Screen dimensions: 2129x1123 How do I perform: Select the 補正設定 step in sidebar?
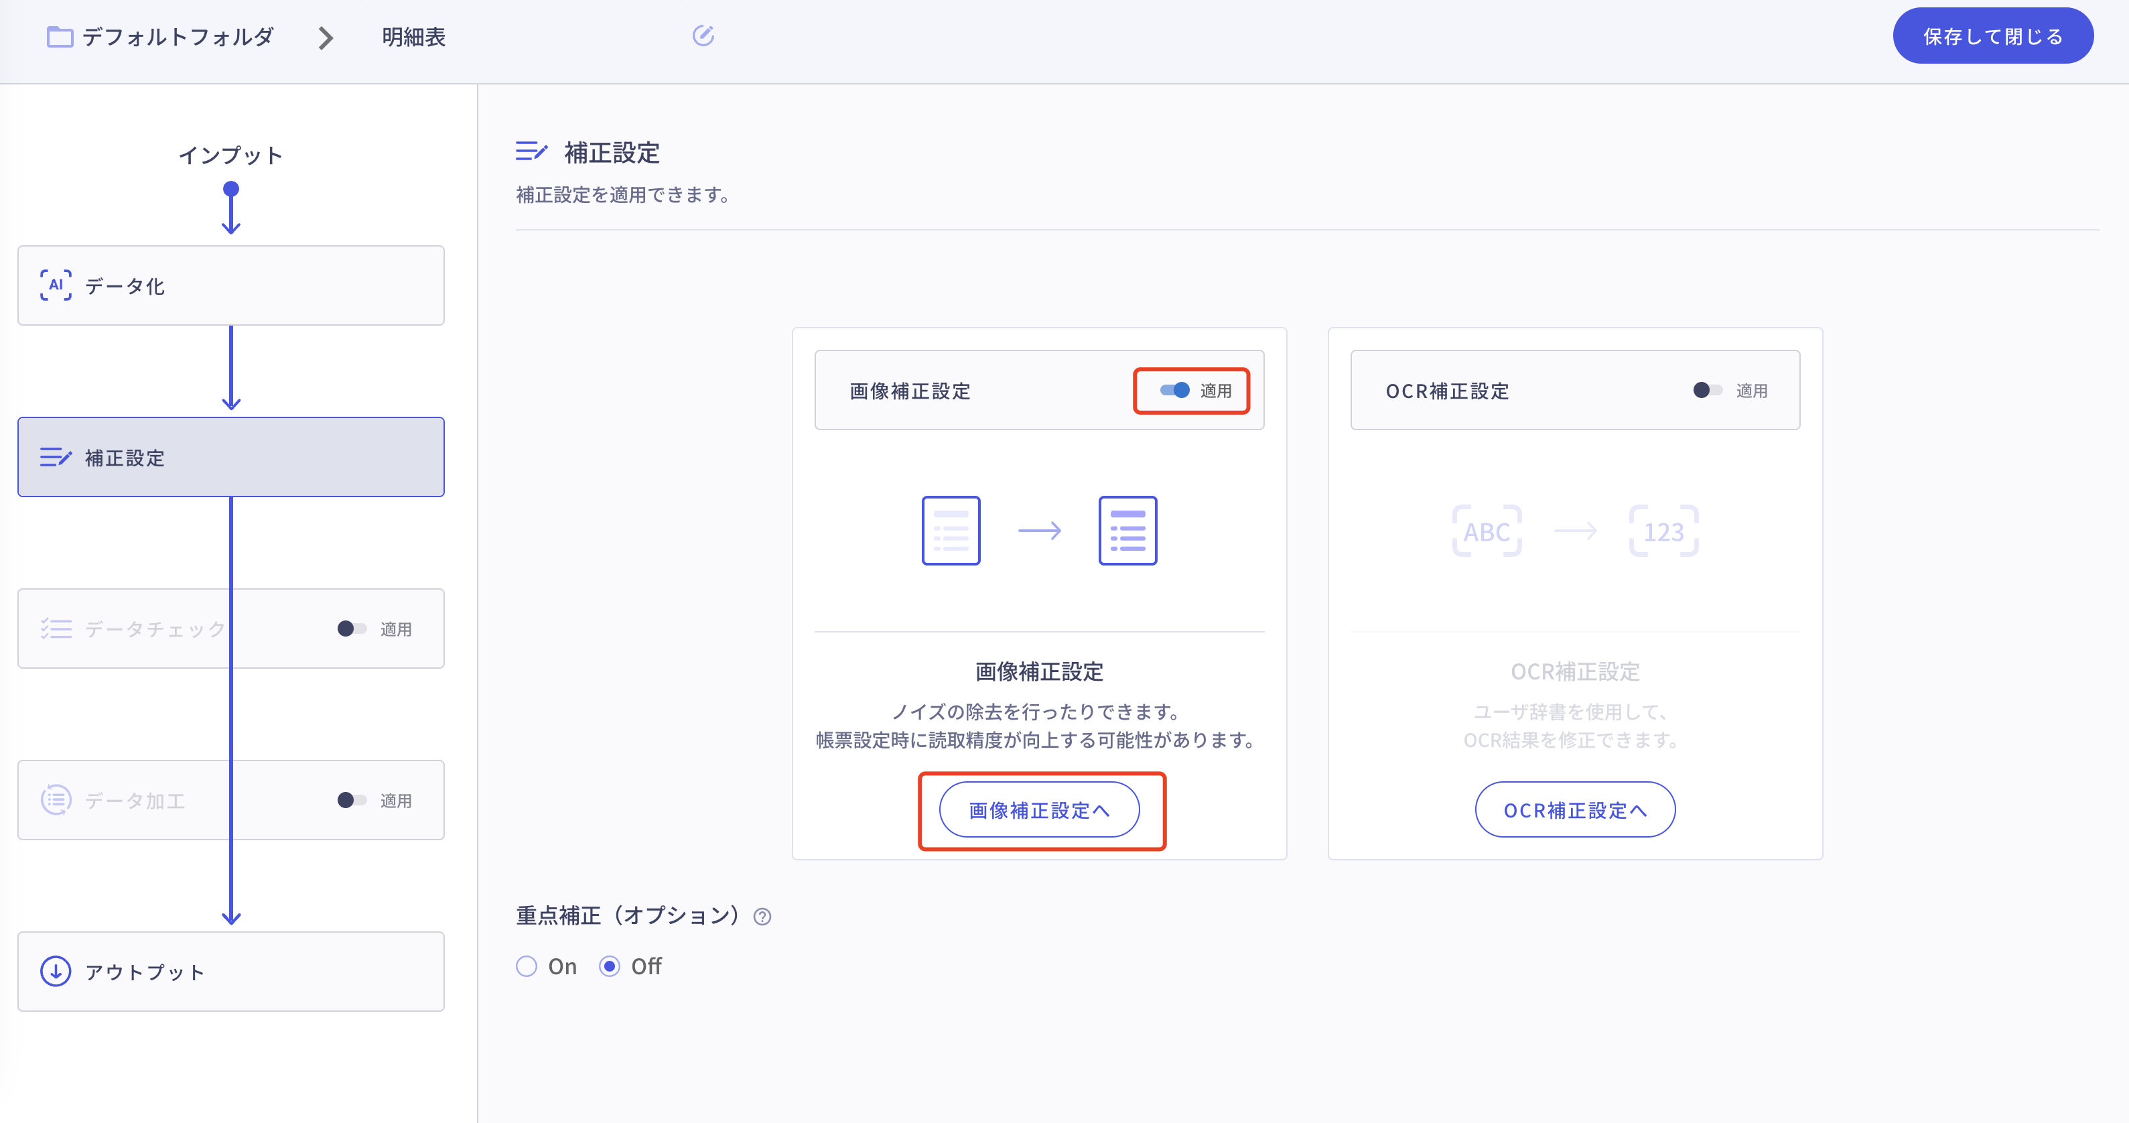pyautogui.click(x=230, y=457)
